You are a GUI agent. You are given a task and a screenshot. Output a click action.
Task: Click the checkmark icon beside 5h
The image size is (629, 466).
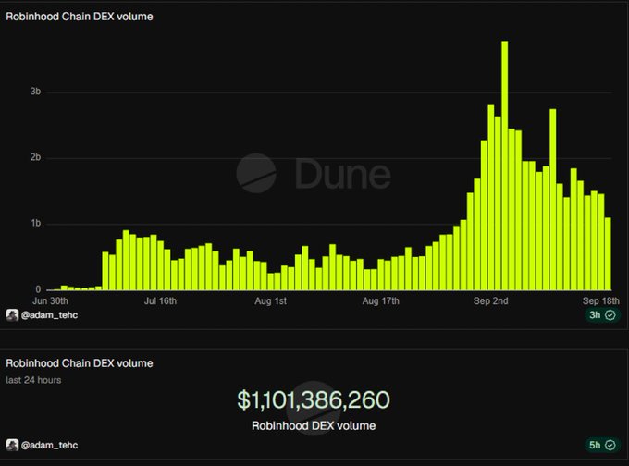coord(610,445)
